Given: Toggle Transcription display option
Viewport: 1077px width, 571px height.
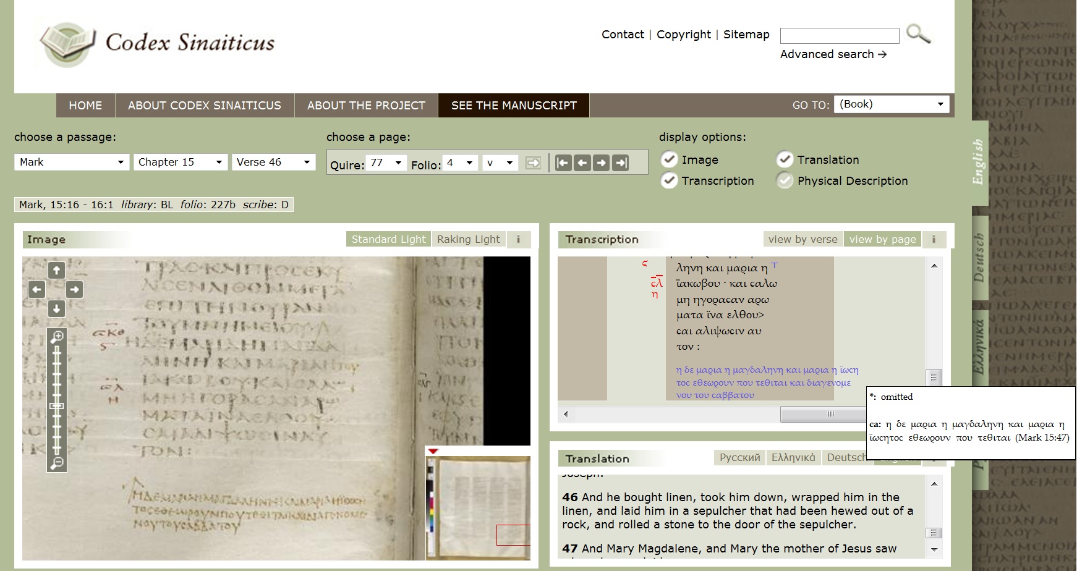Looking at the screenshot, I should tap(669, 180).
